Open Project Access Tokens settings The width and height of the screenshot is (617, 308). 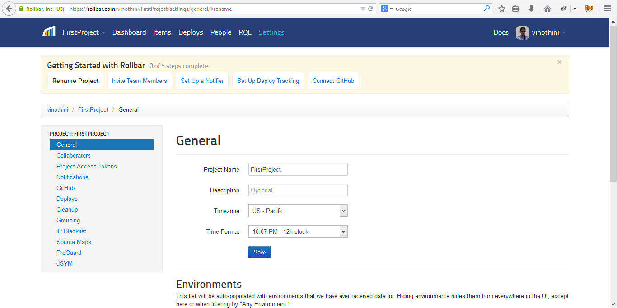[87, 166]
